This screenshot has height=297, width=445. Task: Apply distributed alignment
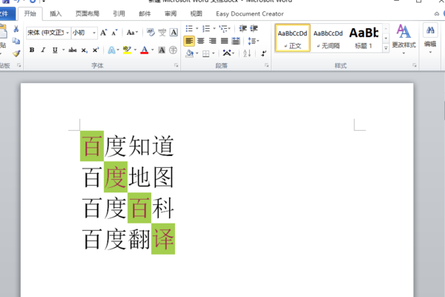click(236, 41)
